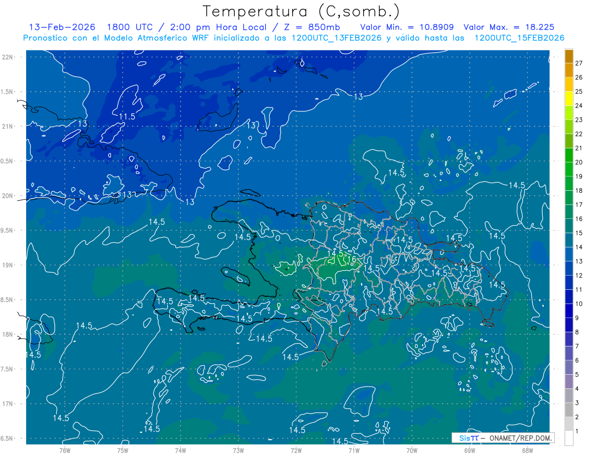Click the color scale label '8'
Screen dimensions: 592x457
point(577,332)
